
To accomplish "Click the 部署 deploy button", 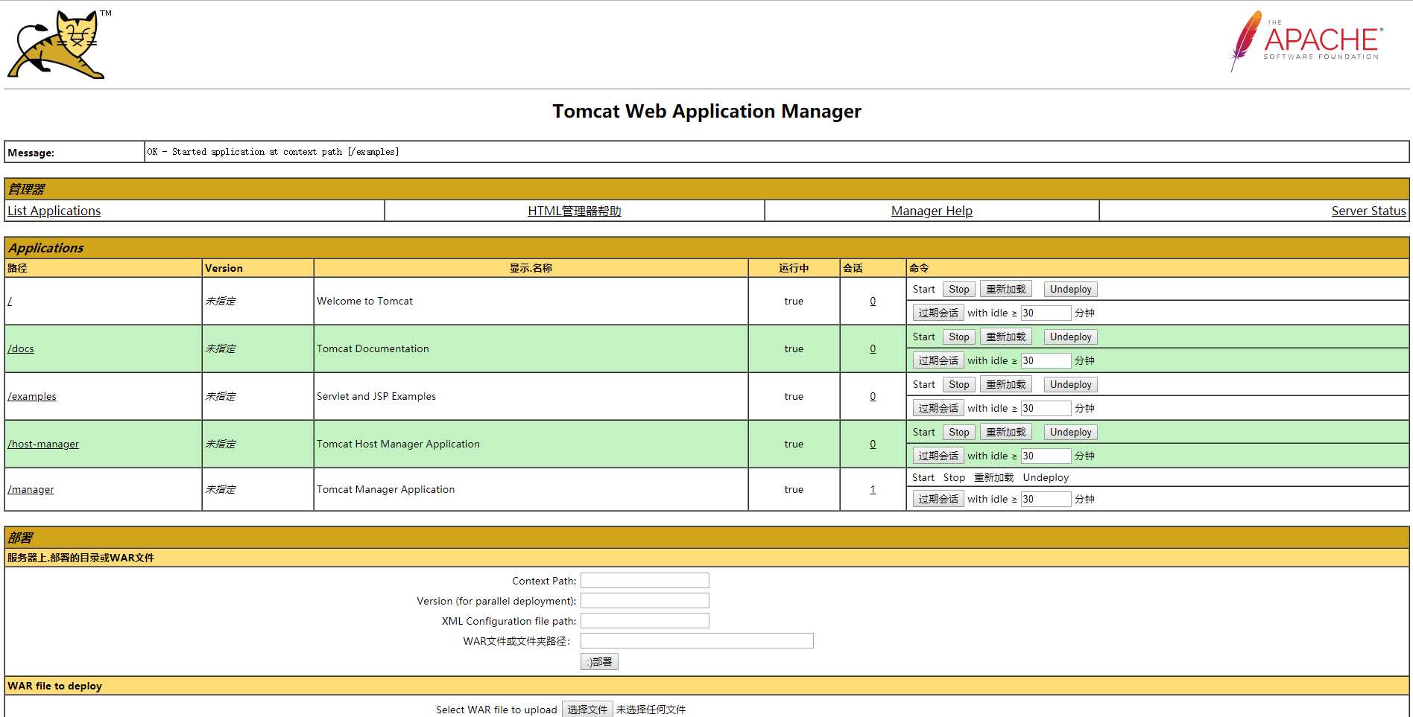I will (x=599, y=661).
